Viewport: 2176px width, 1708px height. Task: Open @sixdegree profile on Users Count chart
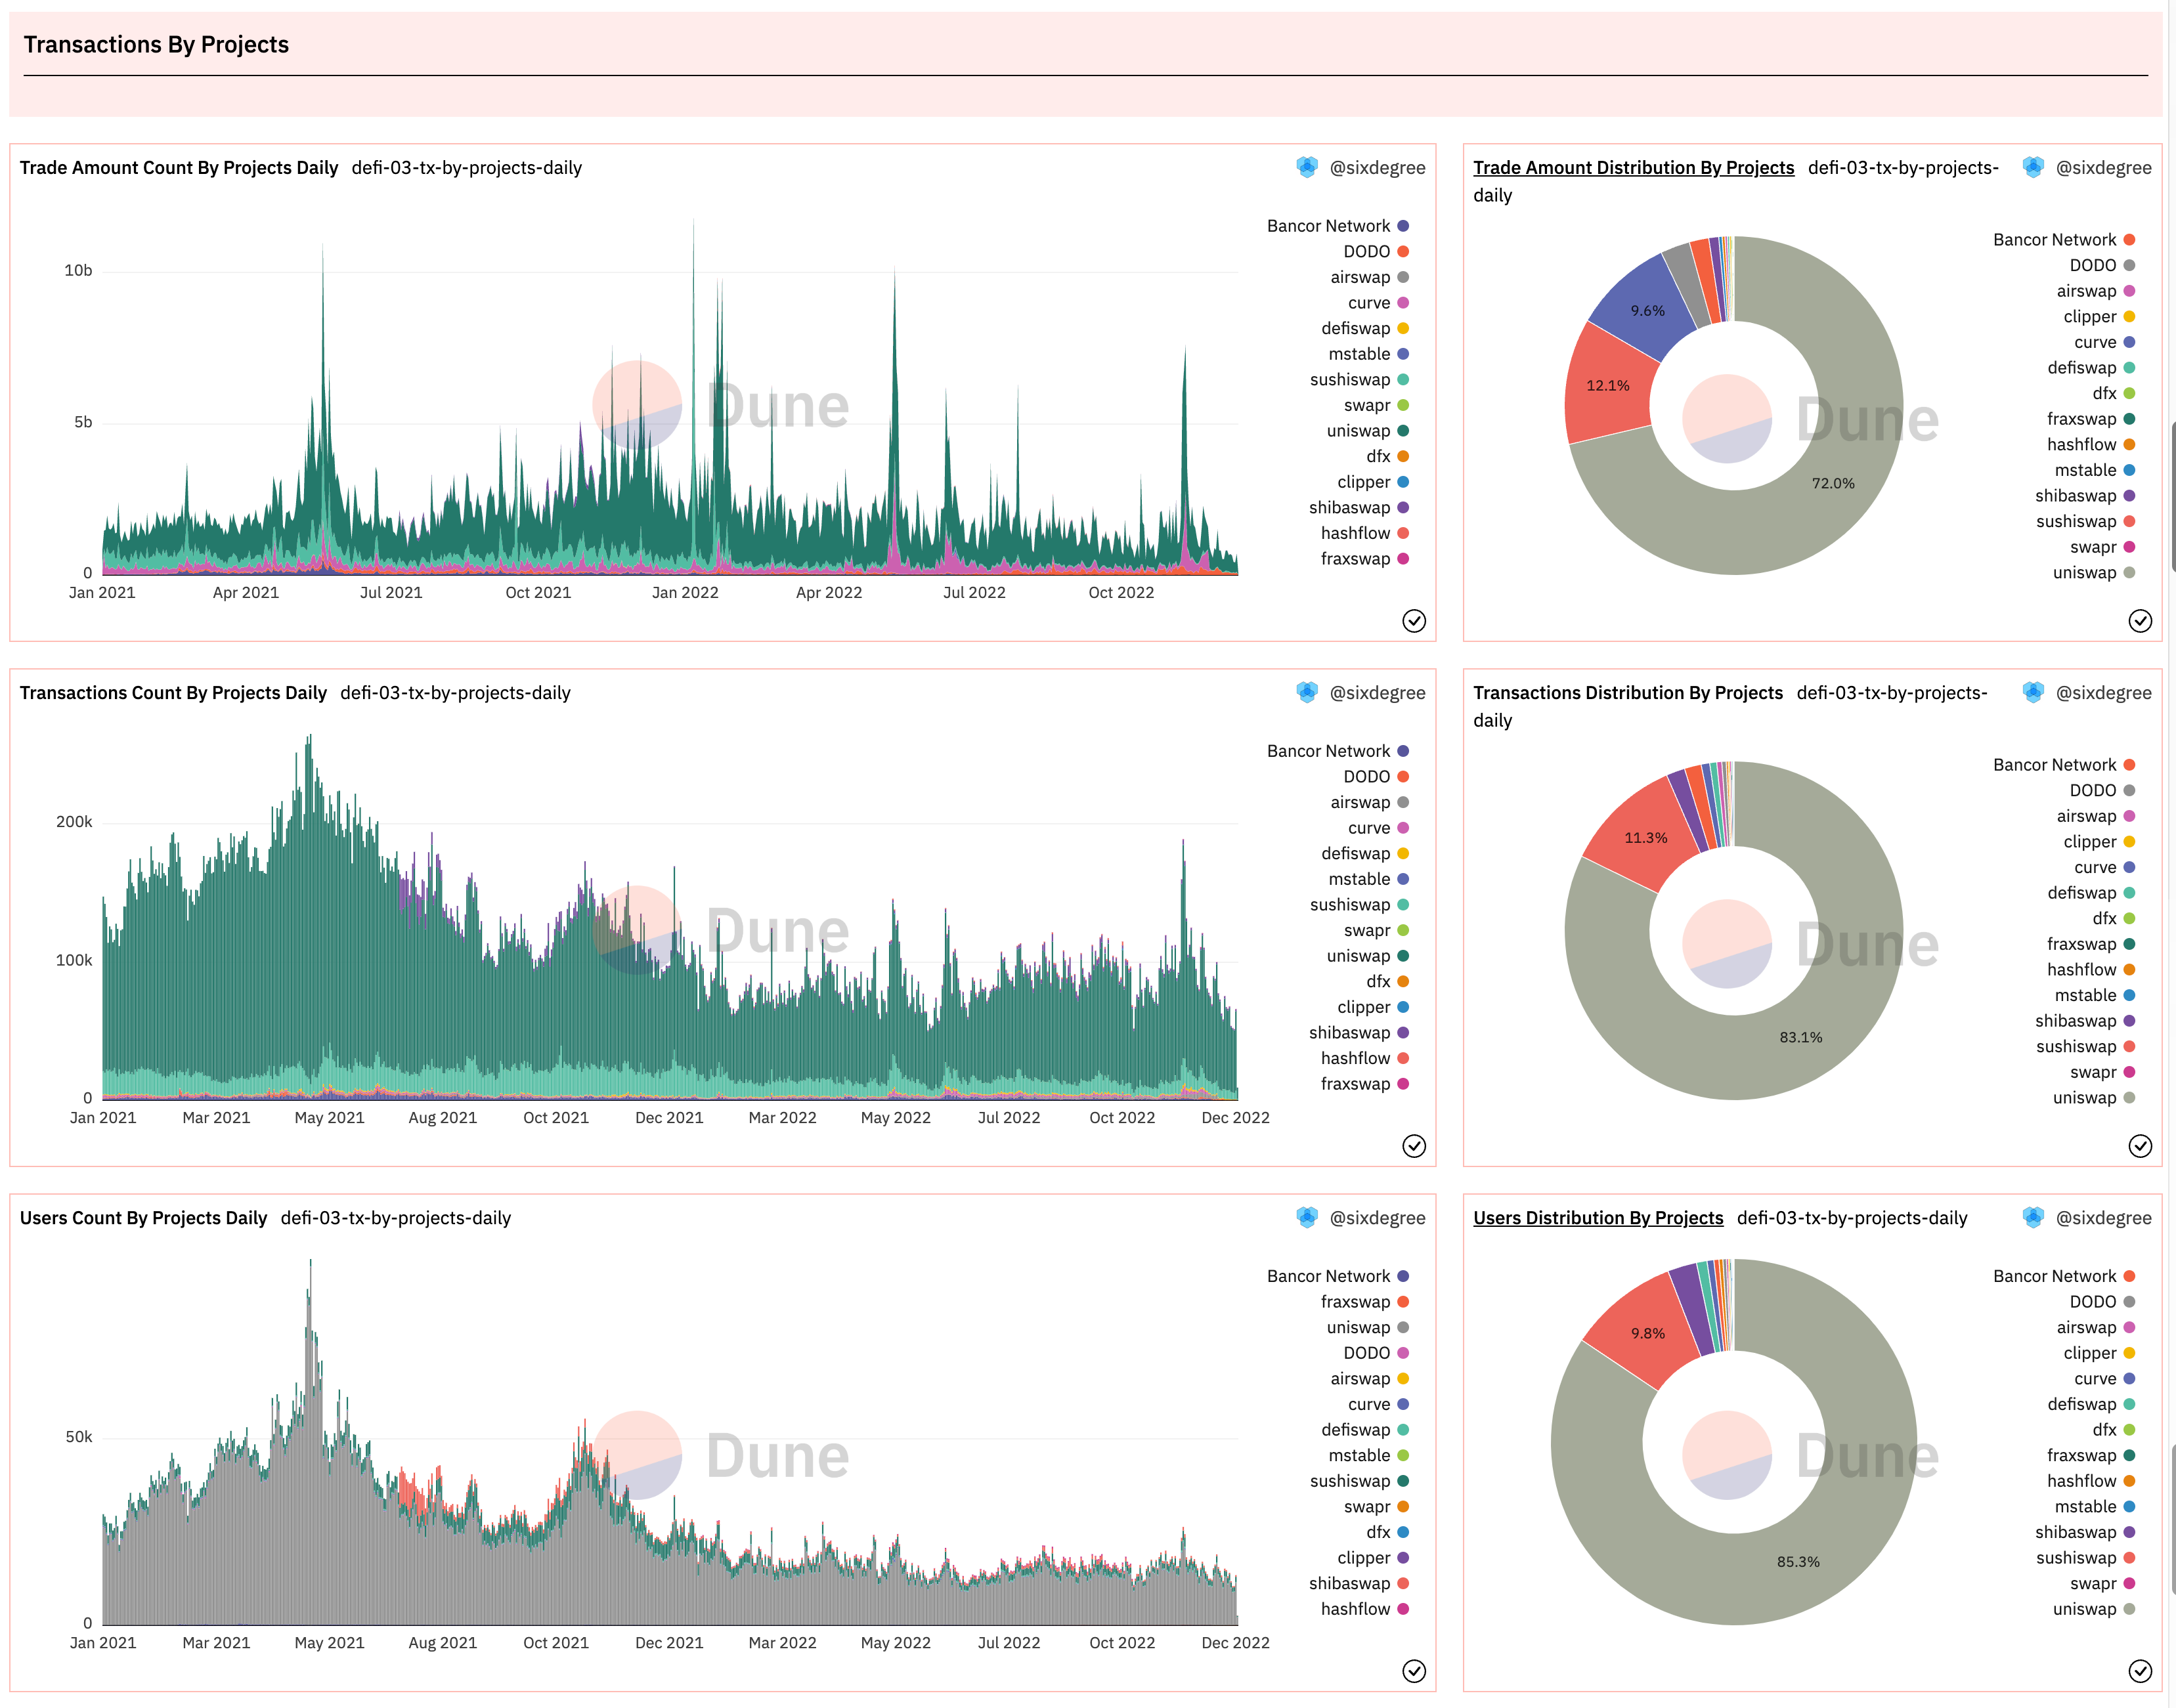pos(1377,1218)
